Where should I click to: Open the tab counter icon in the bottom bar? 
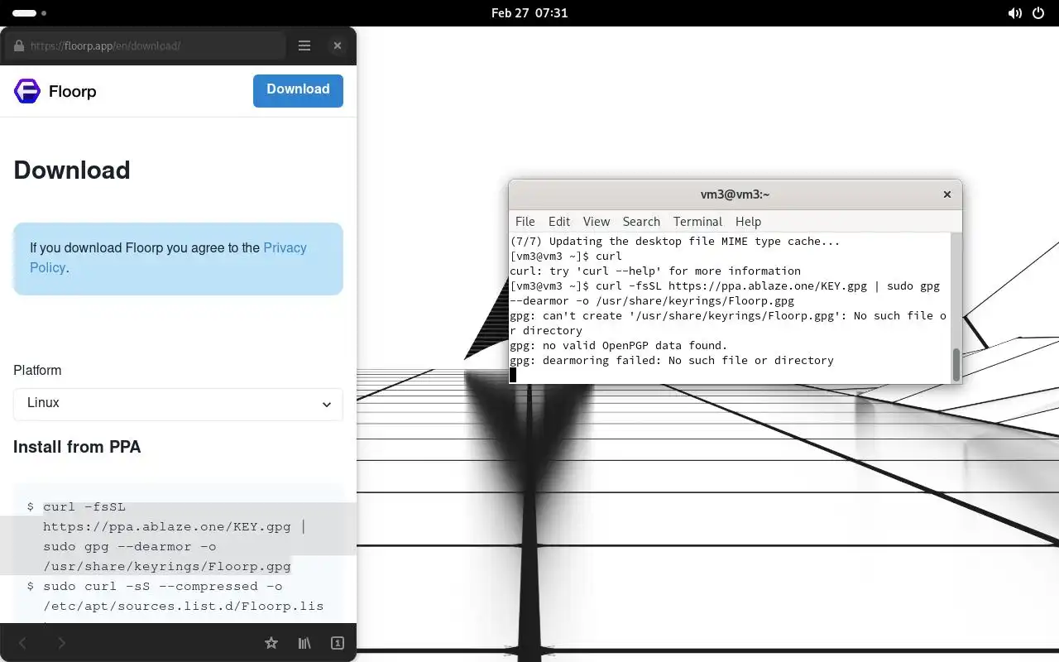tap(338, 643)
